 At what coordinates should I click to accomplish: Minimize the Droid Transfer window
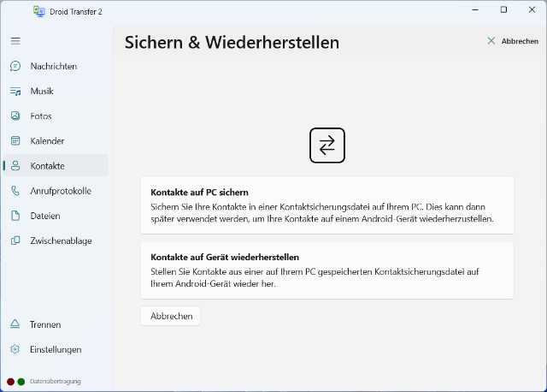coord(475,9)
